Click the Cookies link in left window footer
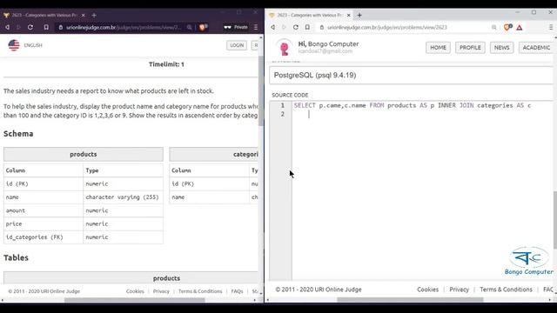Viewport: 557px width, 313px height. pyautogui.click(x=135, y=291)
